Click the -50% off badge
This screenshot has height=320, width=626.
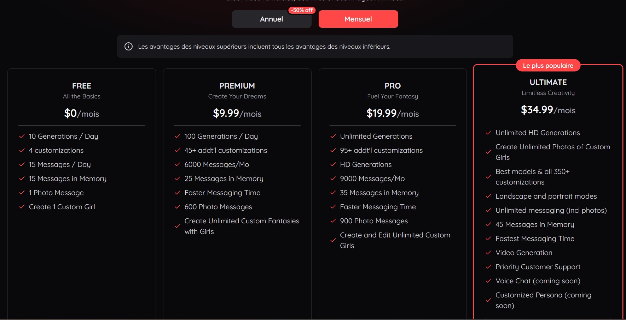(x=302, y=10)
